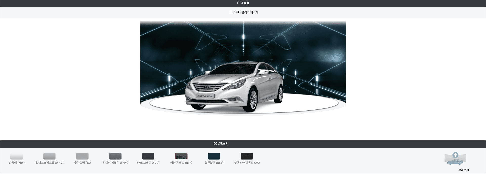Click the 레밍턴 레드 (RER) text label
This screenshot has width=486, height=175.
[x=181, y=163]
